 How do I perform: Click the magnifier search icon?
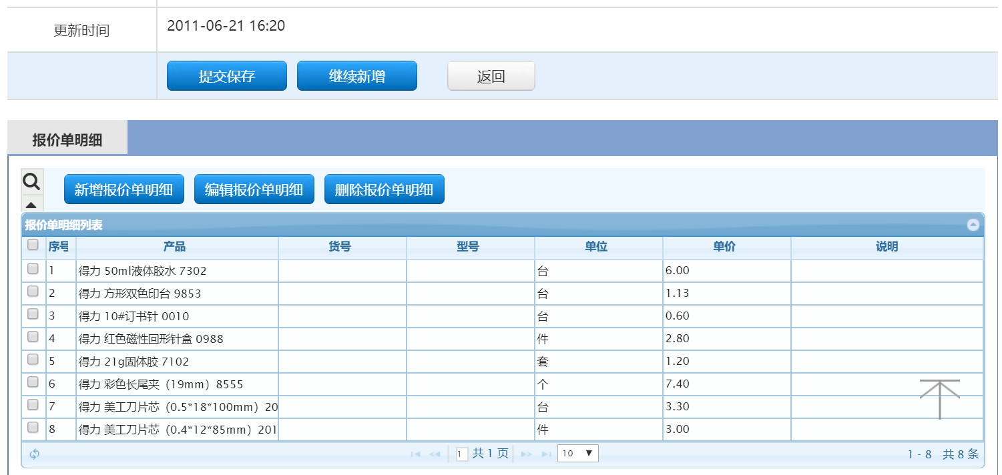(31, 181)
